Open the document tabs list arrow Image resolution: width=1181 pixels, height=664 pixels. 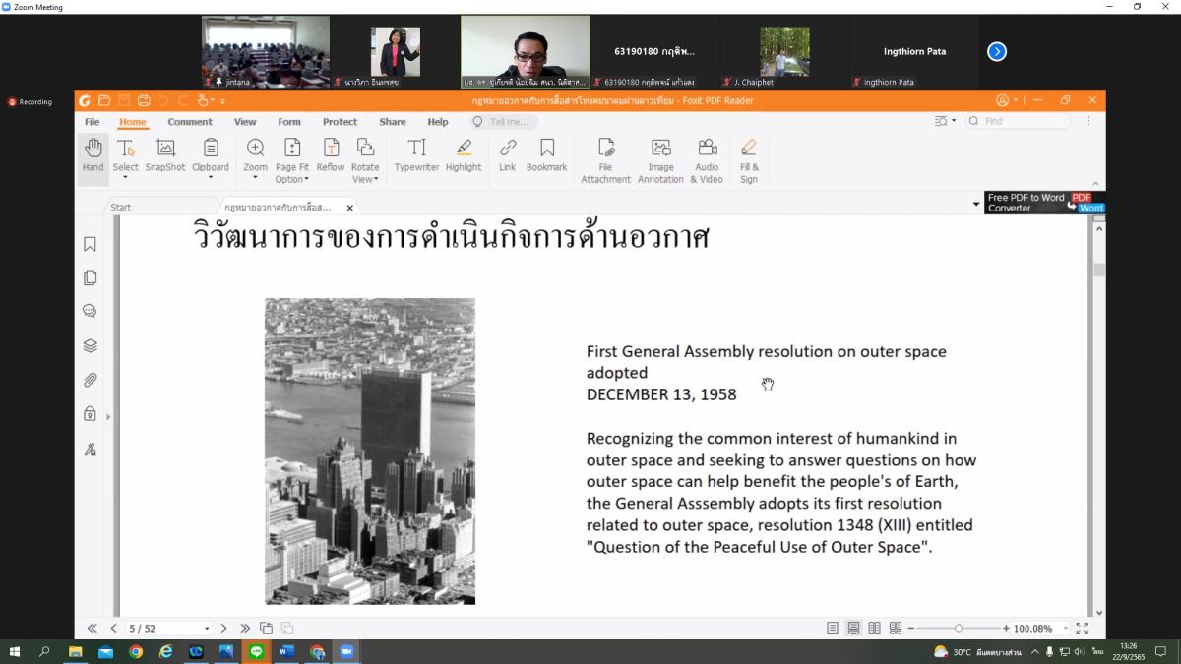(976, 204)
